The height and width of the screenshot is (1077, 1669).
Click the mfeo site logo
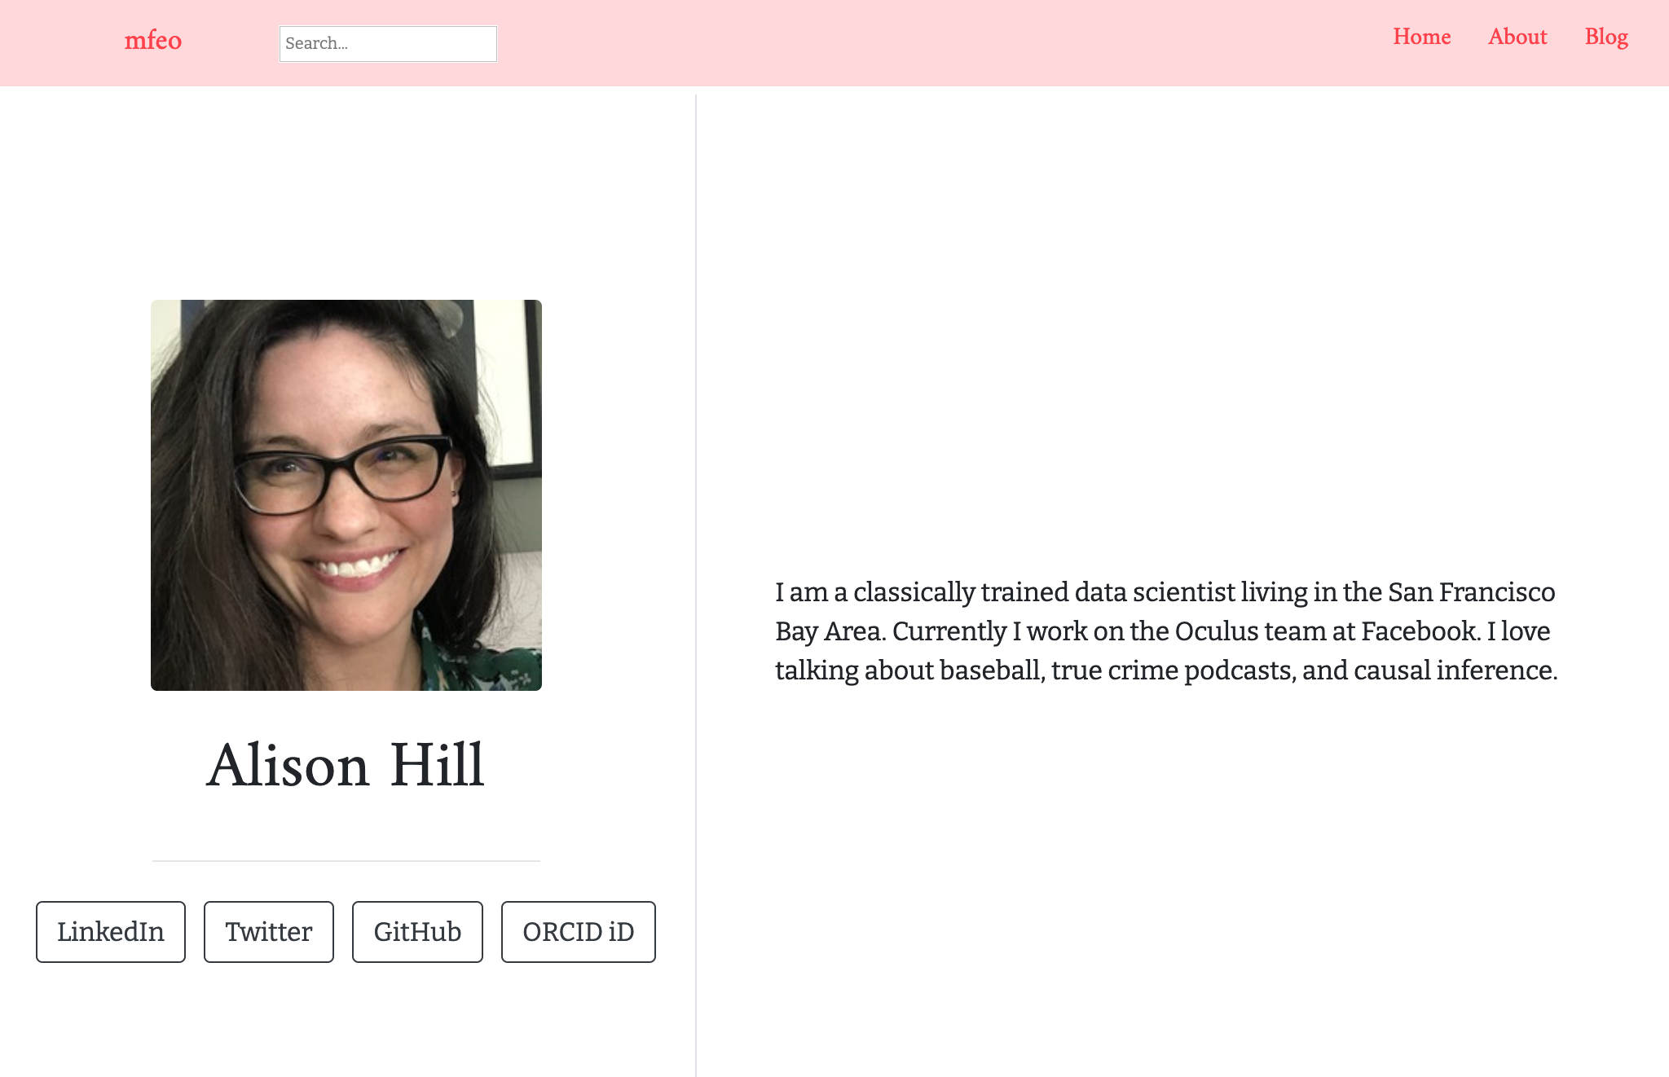(x=152, y=40)
